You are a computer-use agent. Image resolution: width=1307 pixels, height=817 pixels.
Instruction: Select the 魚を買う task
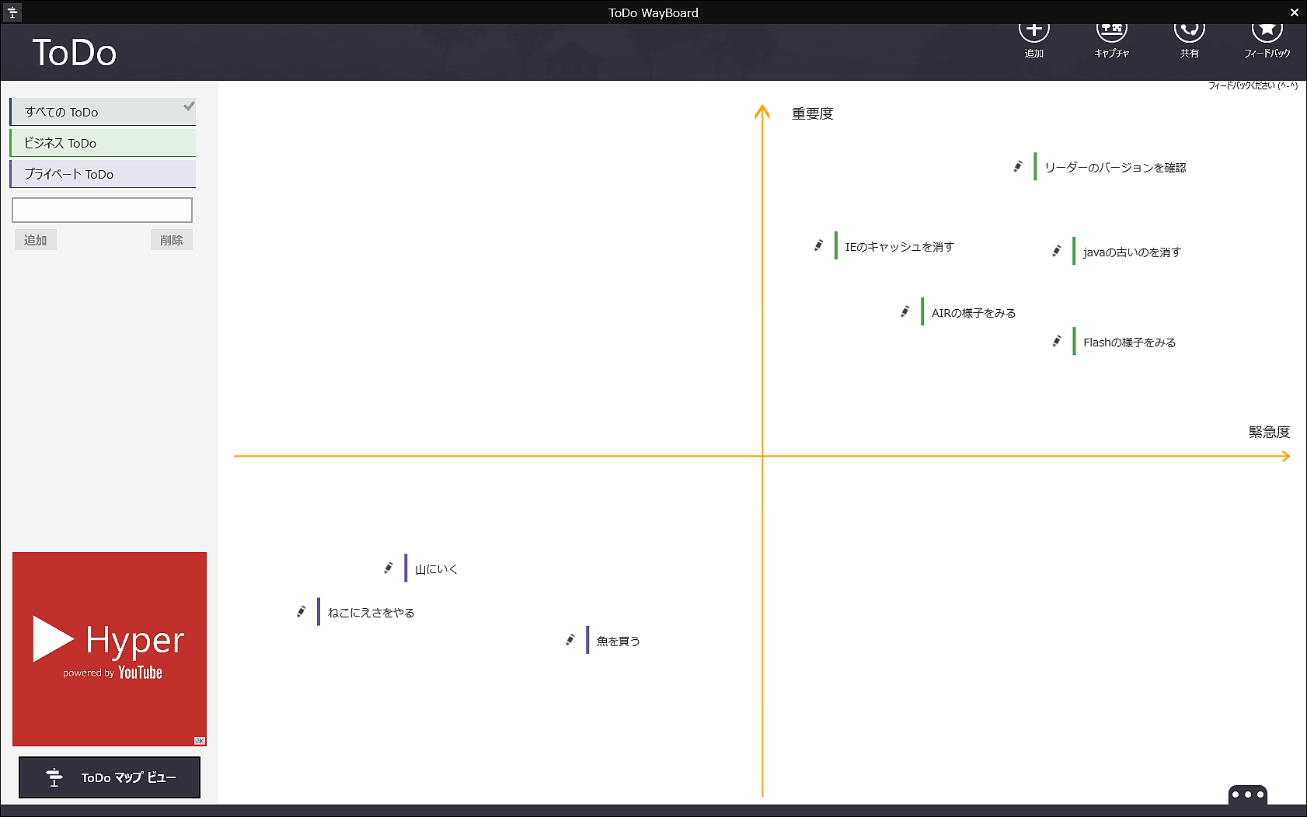click(618, 641)
